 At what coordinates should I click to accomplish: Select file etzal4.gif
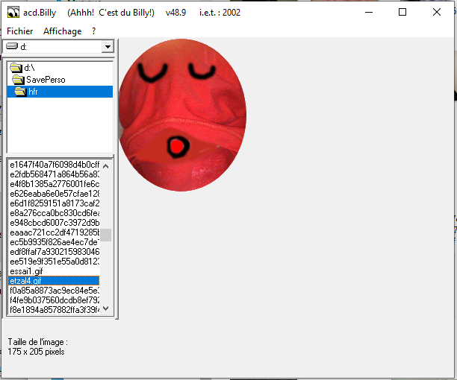tap(55, 281)
